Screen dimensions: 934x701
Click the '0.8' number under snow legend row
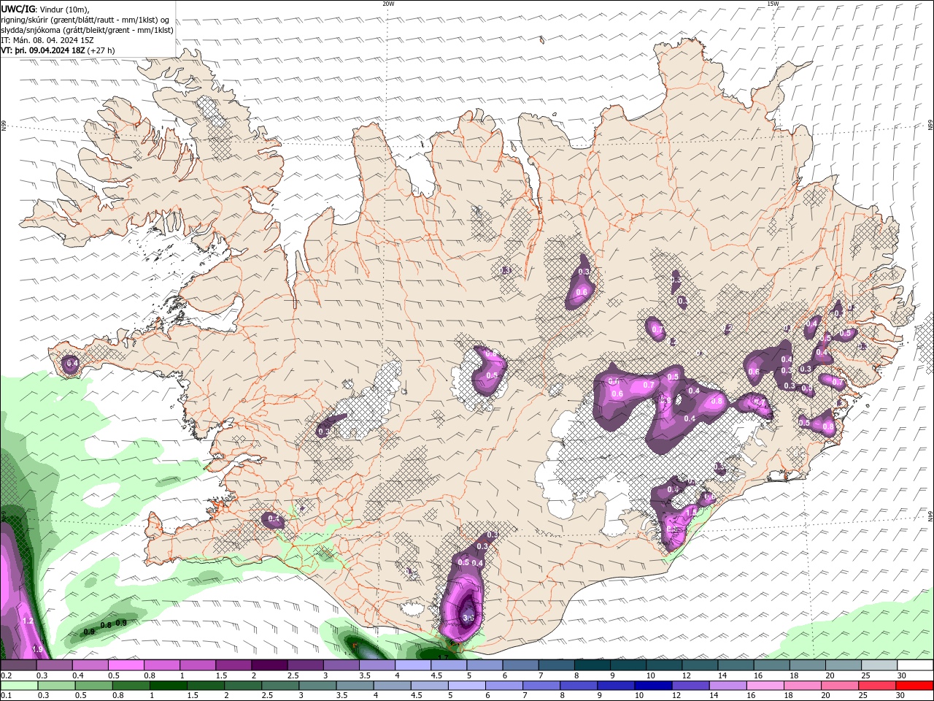(150, 675)
